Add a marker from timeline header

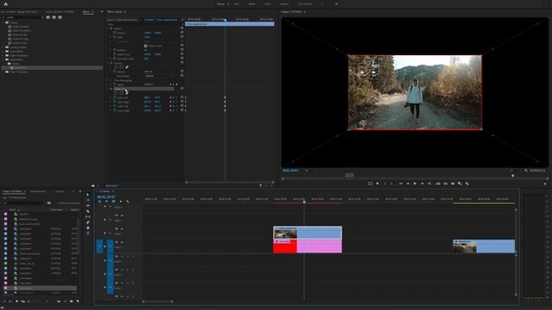coord(121,201)
